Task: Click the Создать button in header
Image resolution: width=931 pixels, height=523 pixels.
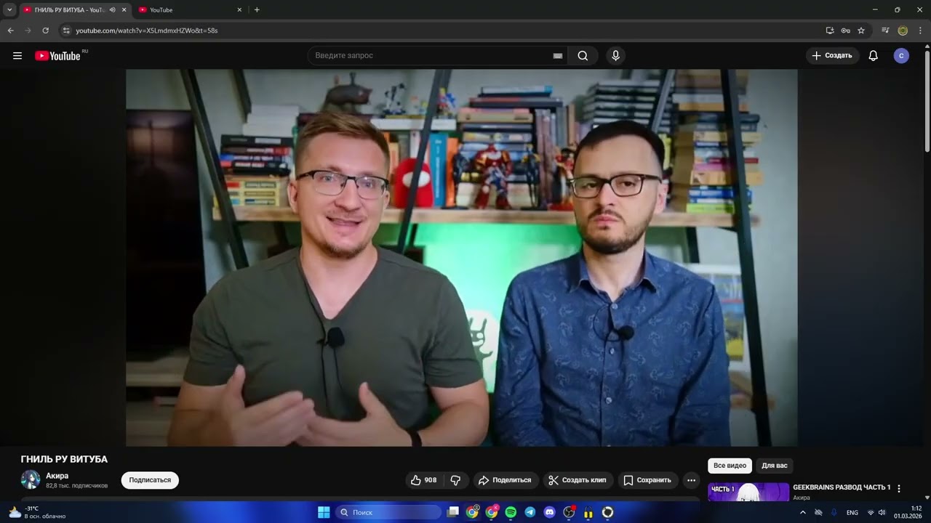Action: (832, 56)
